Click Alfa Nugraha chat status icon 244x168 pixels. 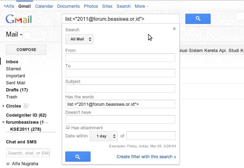(x=8, y=164)
